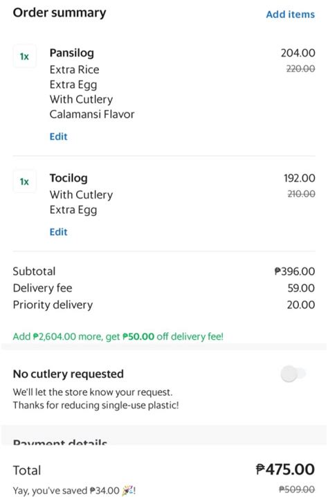Tap the Order summary heading
Viewport: 328px width, 497px height.
(60, 13)
